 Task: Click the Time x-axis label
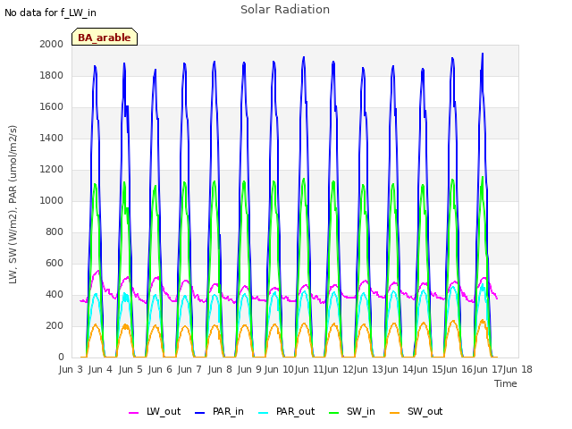[x=506, y=383]
